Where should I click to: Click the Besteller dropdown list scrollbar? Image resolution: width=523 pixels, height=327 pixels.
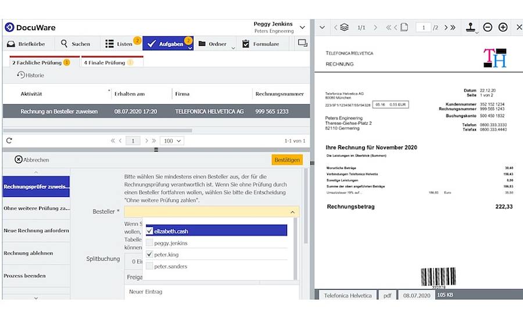(x=295, y=249)
